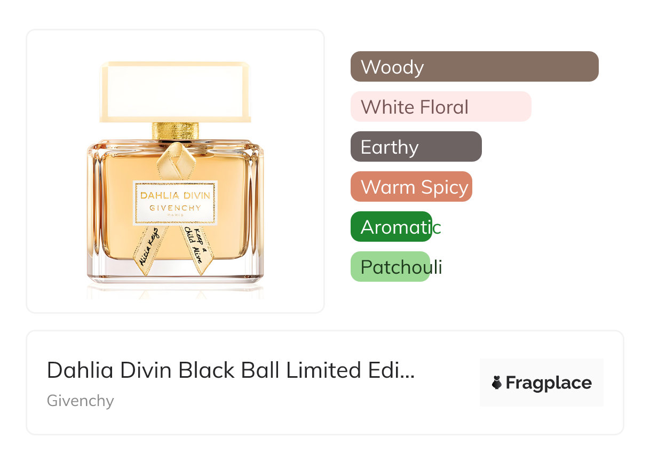The height and width of the screenshot is (461, 650).
Task: Click the Earthy accord bar
Action: (416, 147)
